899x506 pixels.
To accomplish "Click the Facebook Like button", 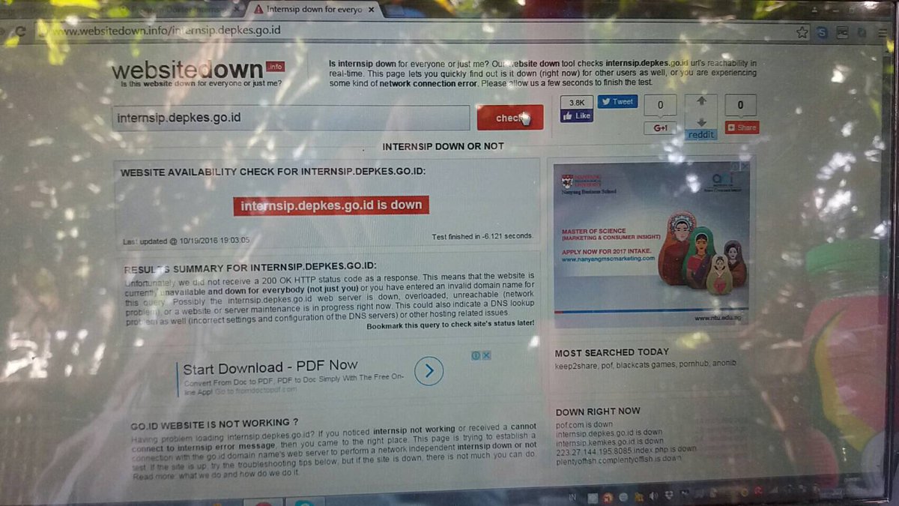I will [577, 116].
